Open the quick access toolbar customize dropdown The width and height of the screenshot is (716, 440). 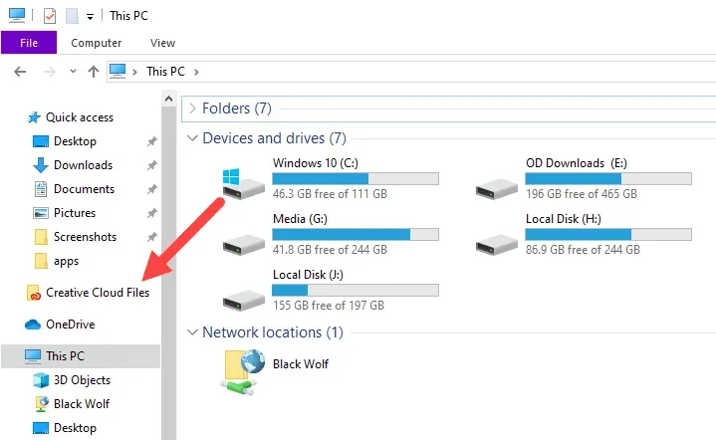tap(91, 17)
